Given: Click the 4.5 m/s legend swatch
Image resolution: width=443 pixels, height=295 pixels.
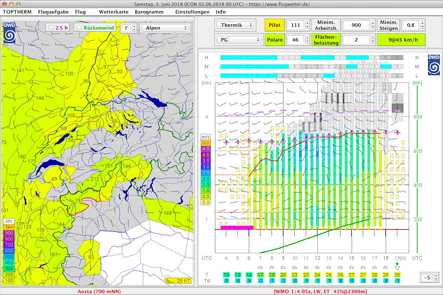Looking at the screenshot, I should point(206,149).
